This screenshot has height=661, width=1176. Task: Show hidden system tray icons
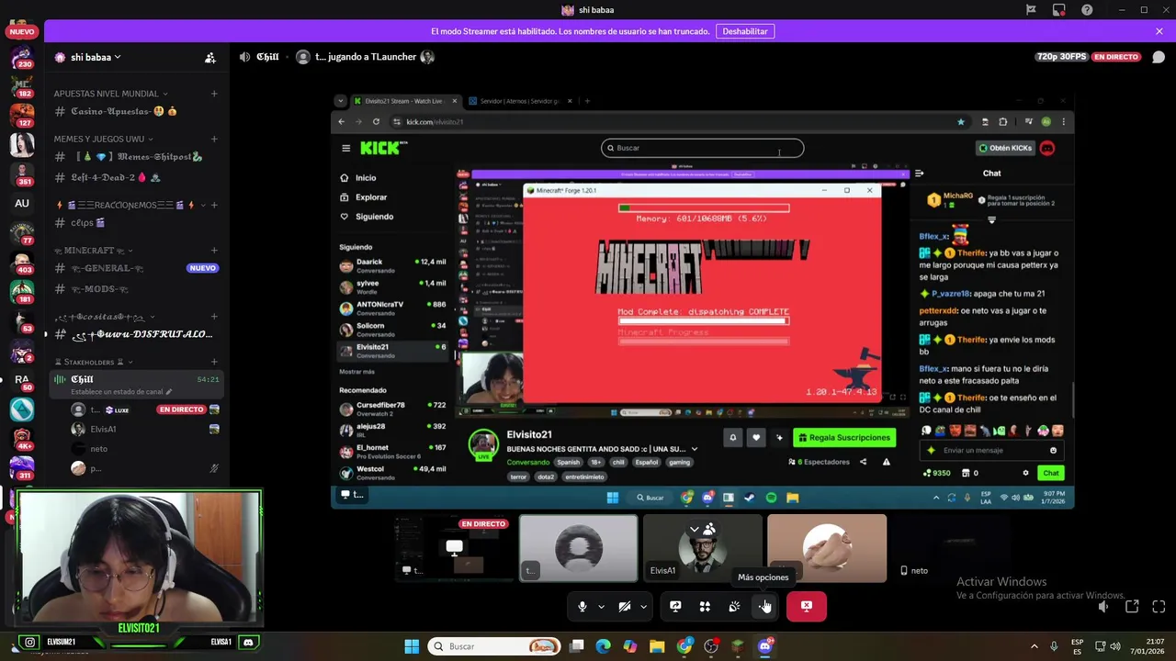pos(1034,646)
